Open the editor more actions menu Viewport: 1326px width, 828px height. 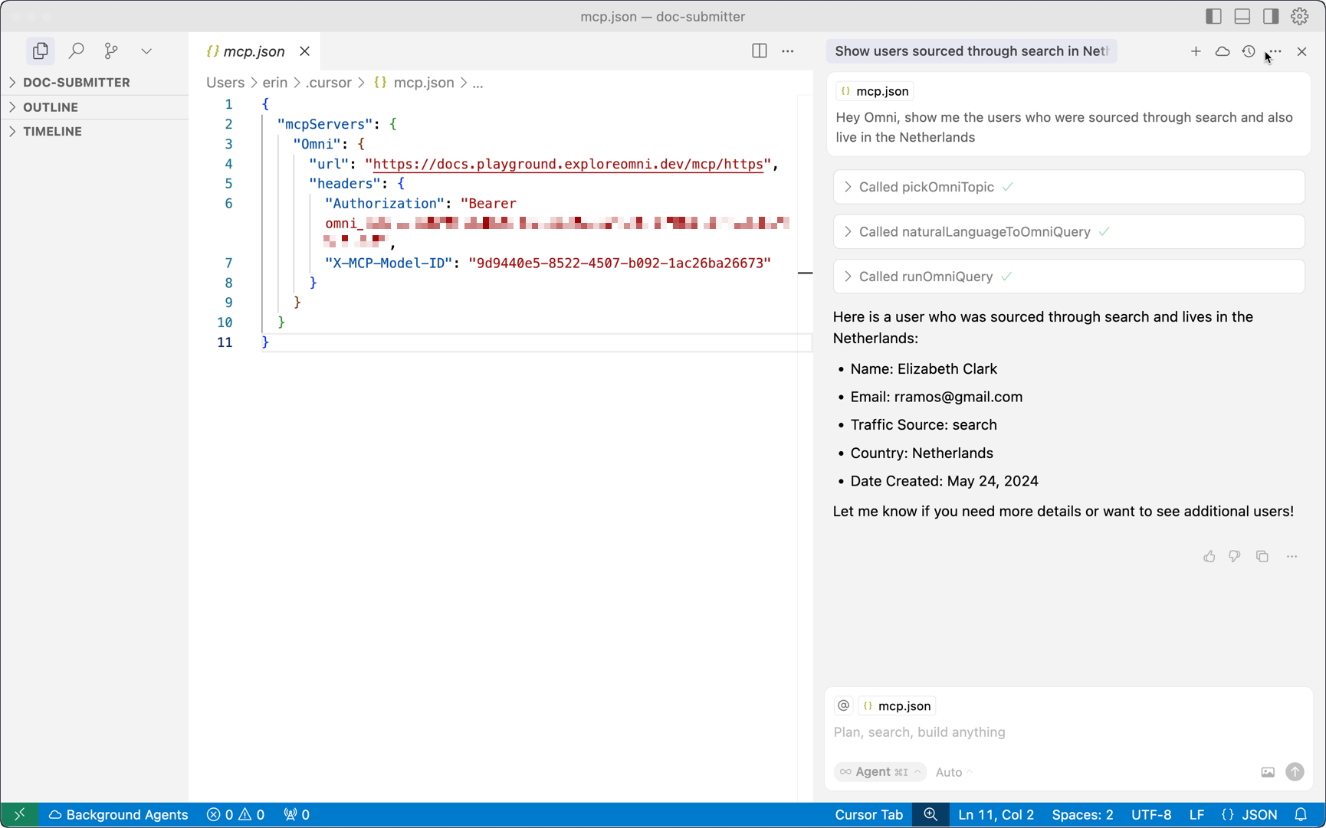click(x=787, y=51)
